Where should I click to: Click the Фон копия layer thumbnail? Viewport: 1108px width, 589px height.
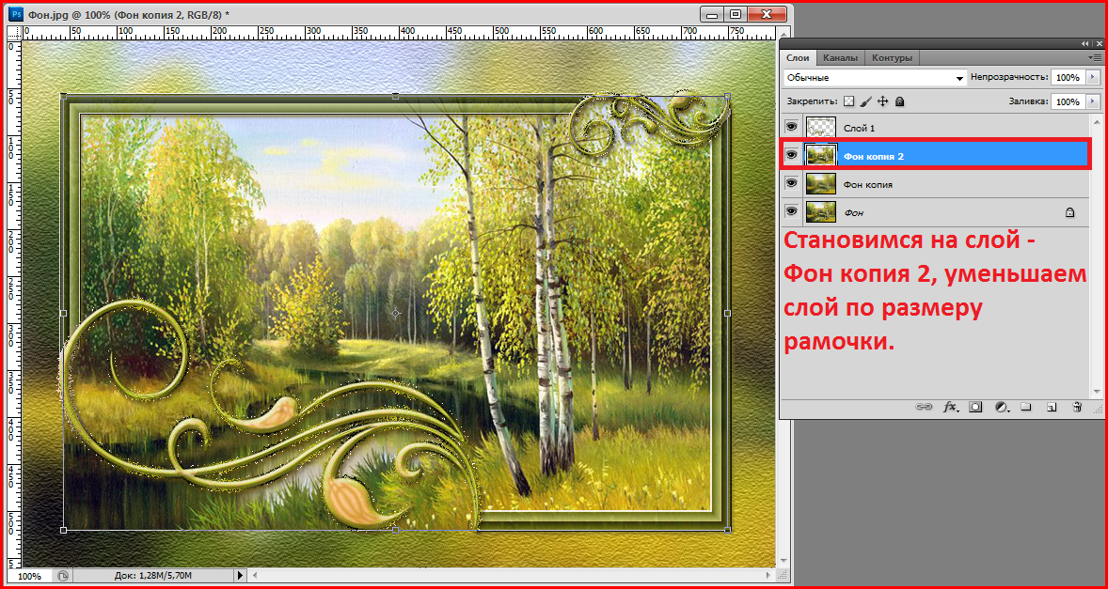click(821, 183)
